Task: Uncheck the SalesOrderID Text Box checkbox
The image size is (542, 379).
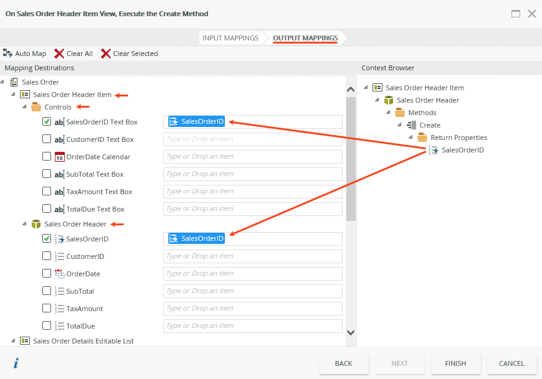Action: click(47, 122)
